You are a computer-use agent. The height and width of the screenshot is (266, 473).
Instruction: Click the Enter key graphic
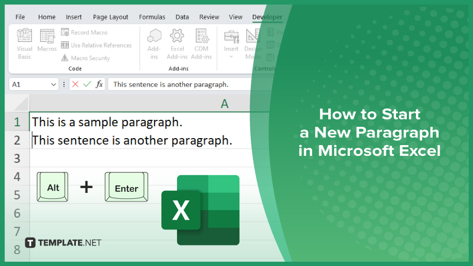(126, 187)
